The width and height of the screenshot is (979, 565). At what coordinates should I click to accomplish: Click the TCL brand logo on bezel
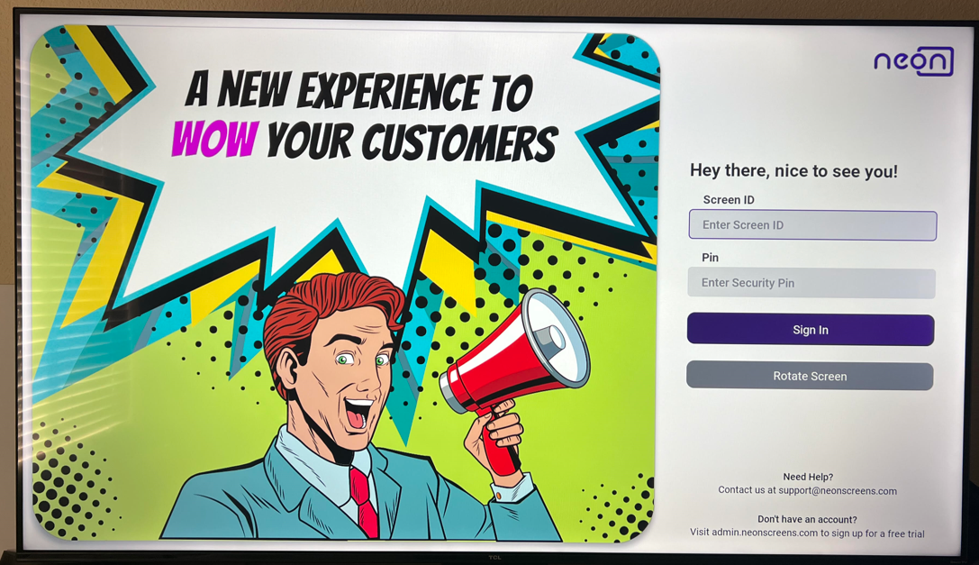(x=494, y=558)
